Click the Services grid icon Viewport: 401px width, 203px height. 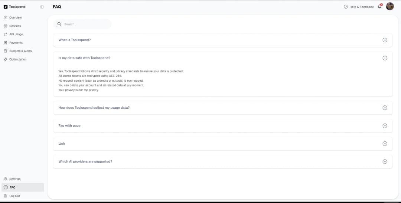(5, 26)
